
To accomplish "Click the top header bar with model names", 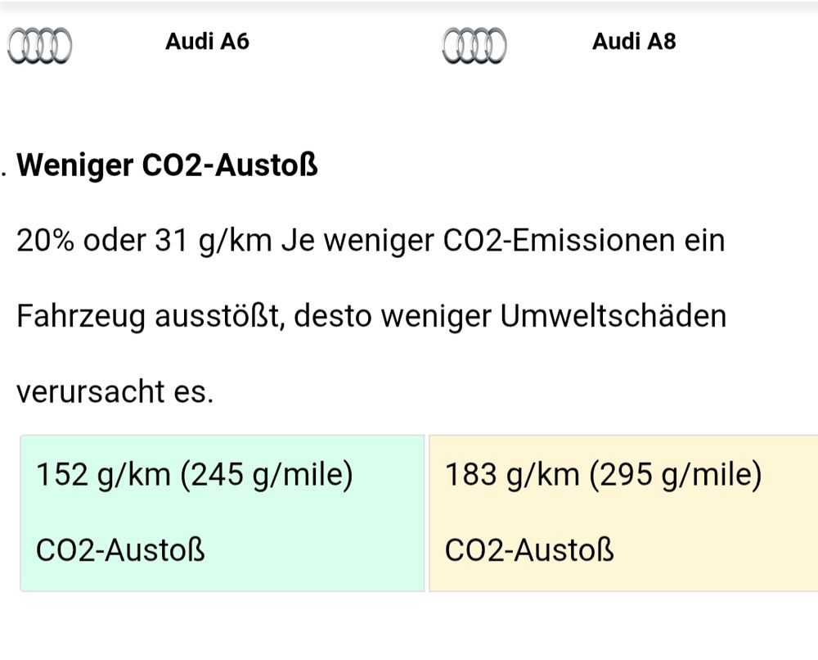I will point(409,42).
